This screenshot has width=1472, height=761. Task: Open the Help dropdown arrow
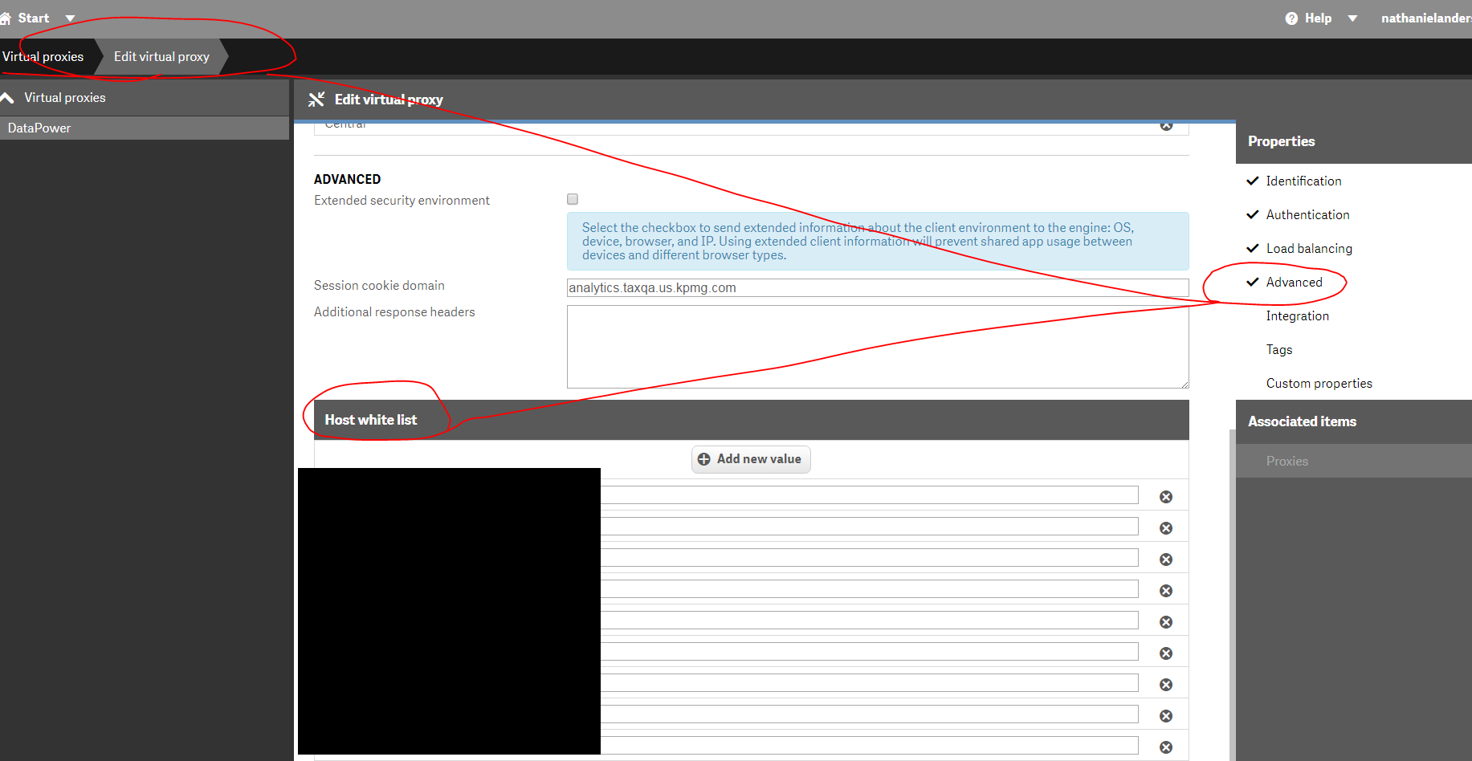(1352, 18)
